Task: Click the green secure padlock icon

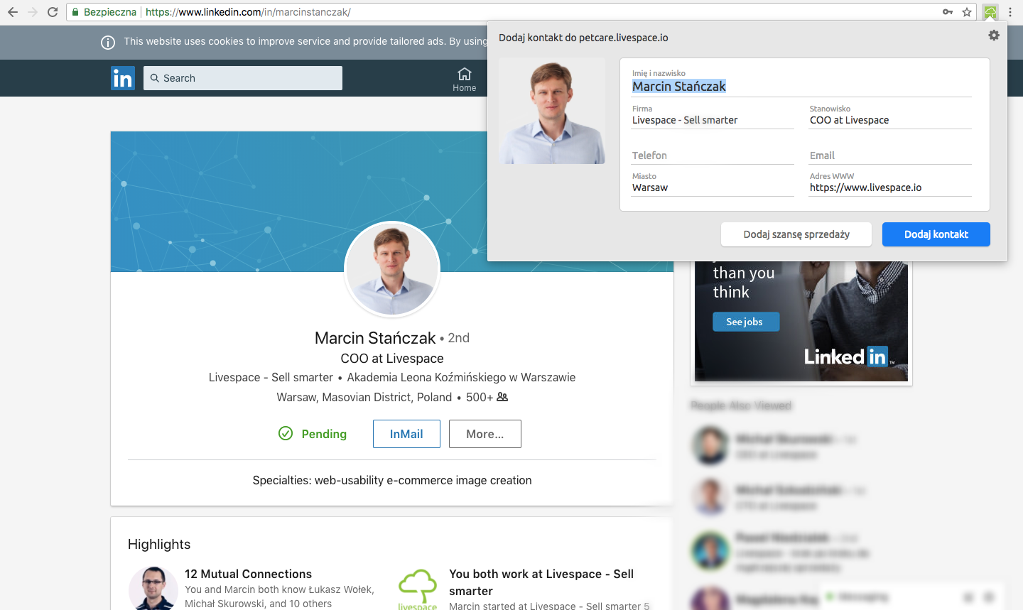Action: tap(75, 12)
